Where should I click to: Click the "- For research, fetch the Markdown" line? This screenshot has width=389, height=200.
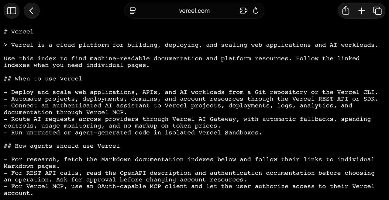point(189,160)
